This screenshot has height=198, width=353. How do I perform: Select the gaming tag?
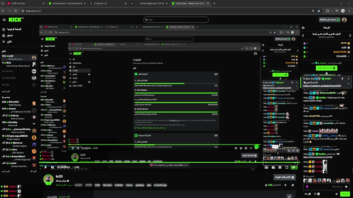[140, 185]
